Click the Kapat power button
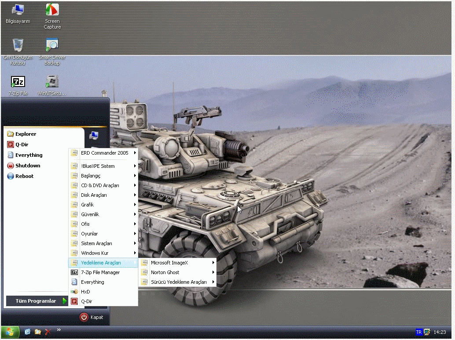The height and width of the screenshot is (340, 455). point(84,317)
